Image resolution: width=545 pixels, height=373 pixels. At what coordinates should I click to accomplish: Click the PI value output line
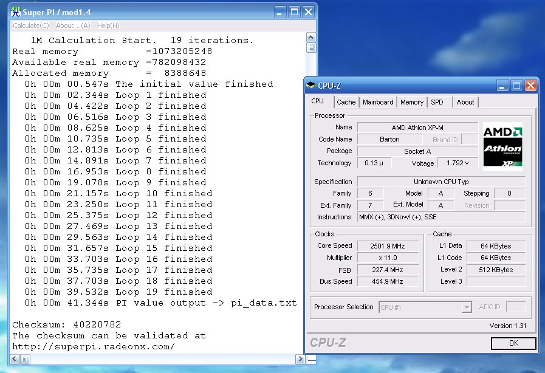click(x=160, y=303)
